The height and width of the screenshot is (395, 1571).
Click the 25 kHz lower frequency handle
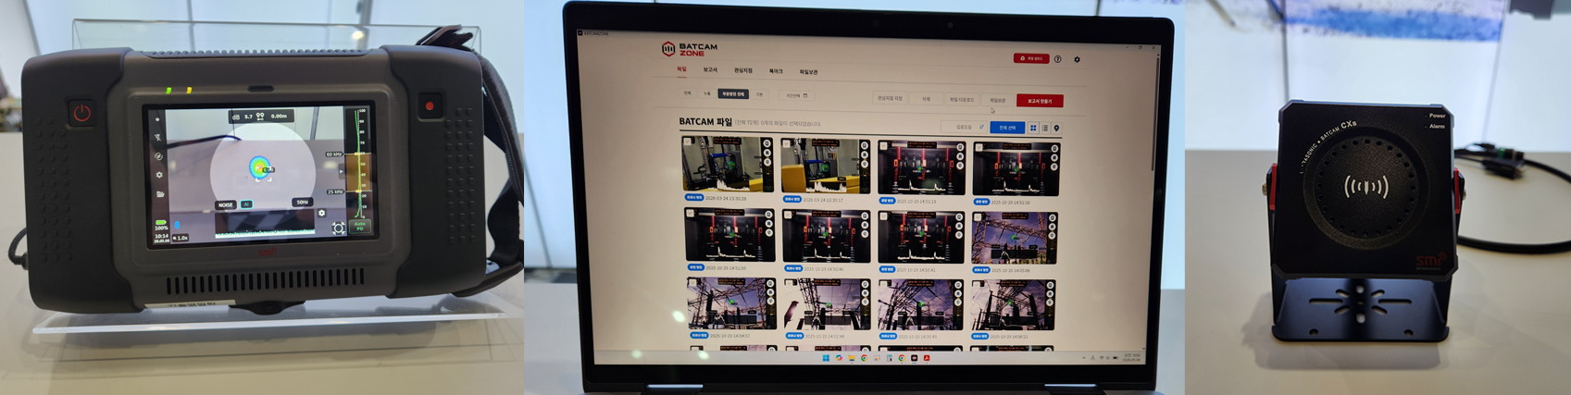click(335, 191)
